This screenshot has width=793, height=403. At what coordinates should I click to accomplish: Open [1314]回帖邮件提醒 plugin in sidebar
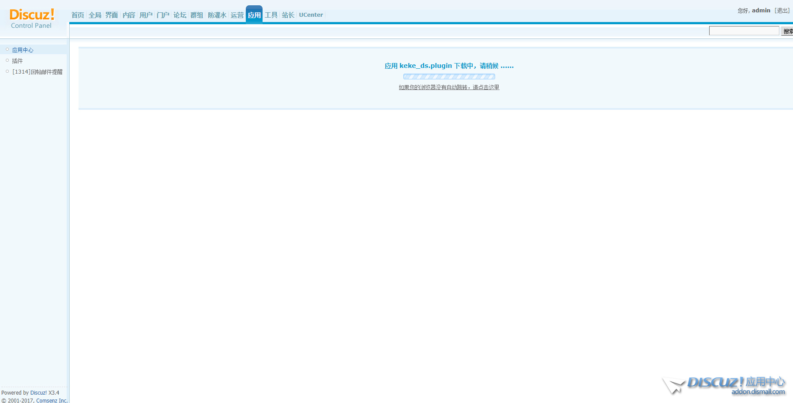(38, 72)
